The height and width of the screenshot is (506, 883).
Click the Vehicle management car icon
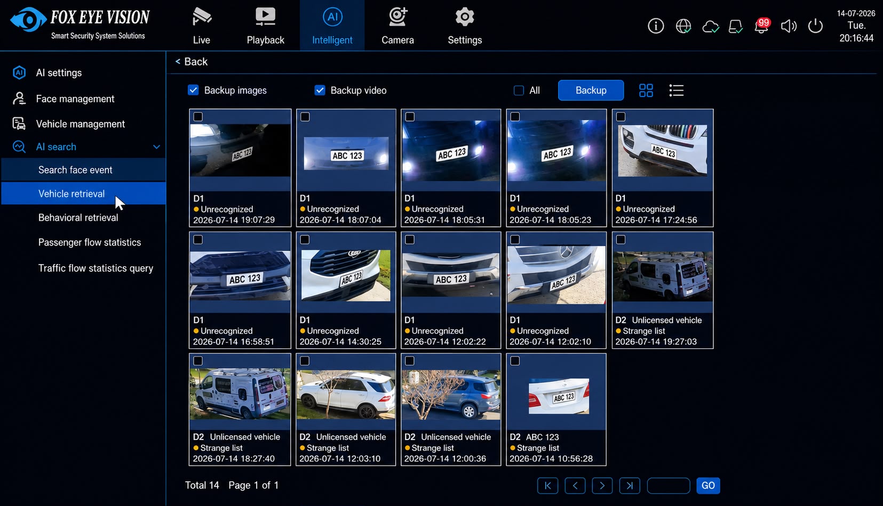coord(19,124)
